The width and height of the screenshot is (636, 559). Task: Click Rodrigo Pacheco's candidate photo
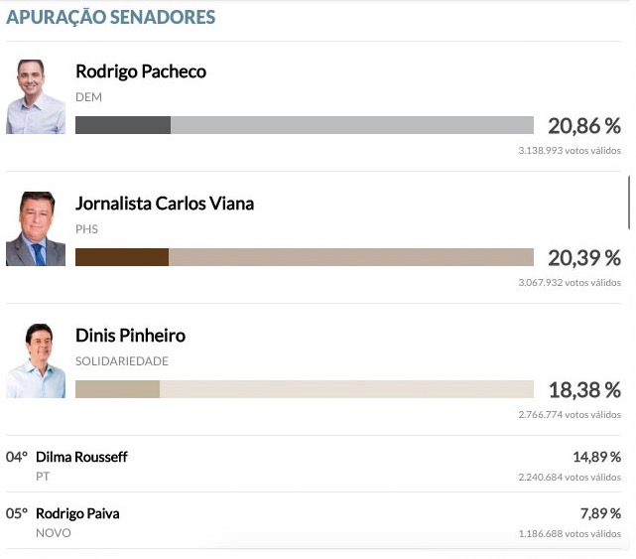pyautogui.click(x=36, y=97)
